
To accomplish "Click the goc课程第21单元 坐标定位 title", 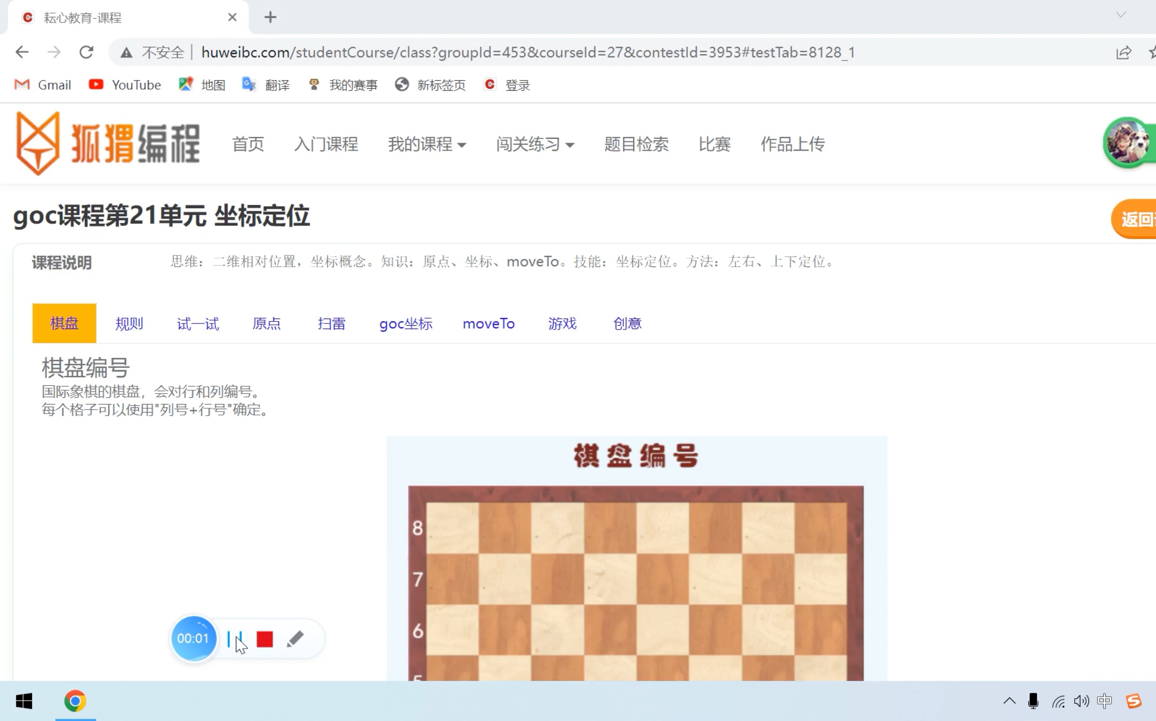I will point(162,216).
